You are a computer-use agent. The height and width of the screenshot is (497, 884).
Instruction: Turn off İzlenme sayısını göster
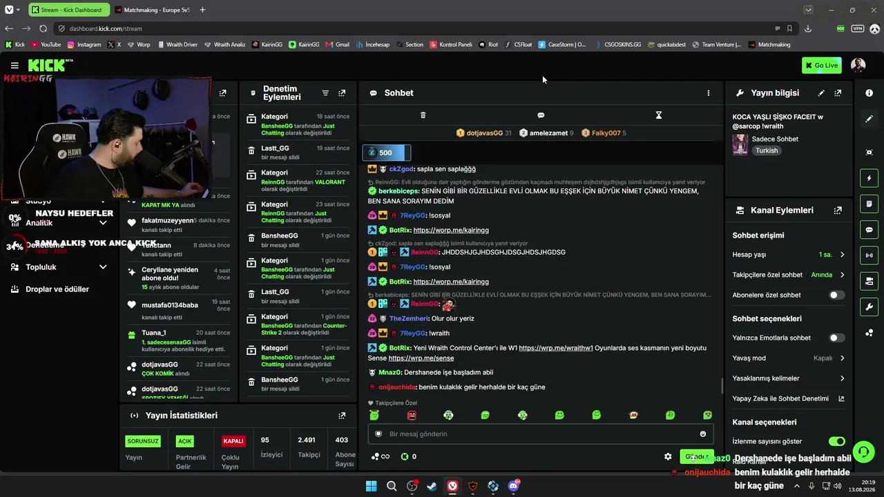point(836,442)
